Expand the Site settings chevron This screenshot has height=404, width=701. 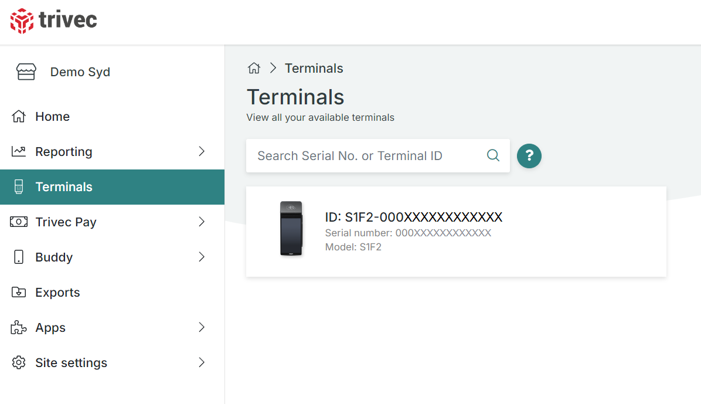tap(202, 362)
